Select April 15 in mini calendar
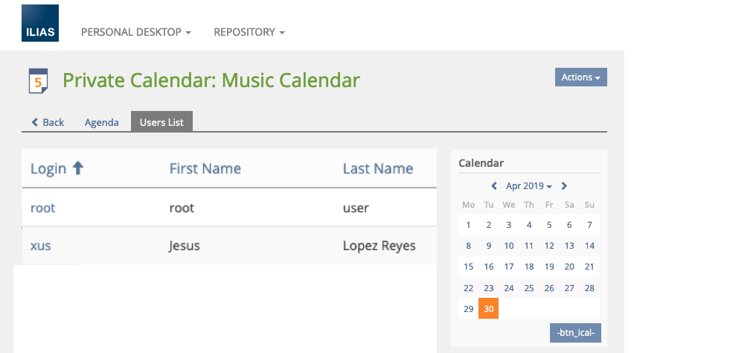The width and height of the screenshot is (730, 353). tap(468, 267)
